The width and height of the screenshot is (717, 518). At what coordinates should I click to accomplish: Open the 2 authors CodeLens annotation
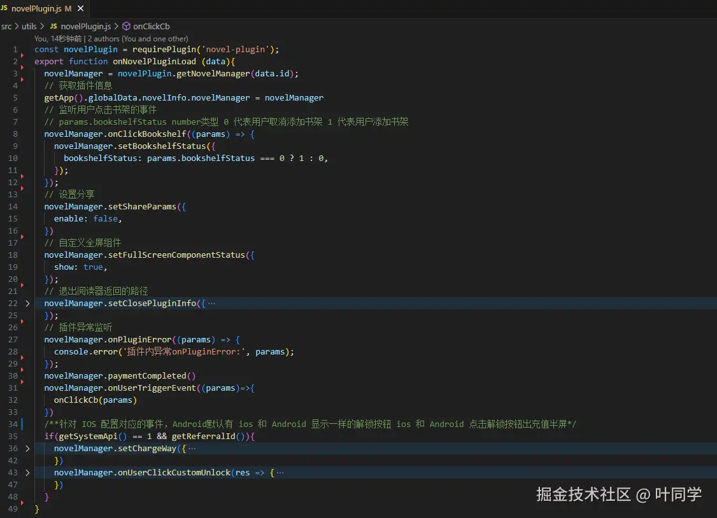(x=138, y=39)
